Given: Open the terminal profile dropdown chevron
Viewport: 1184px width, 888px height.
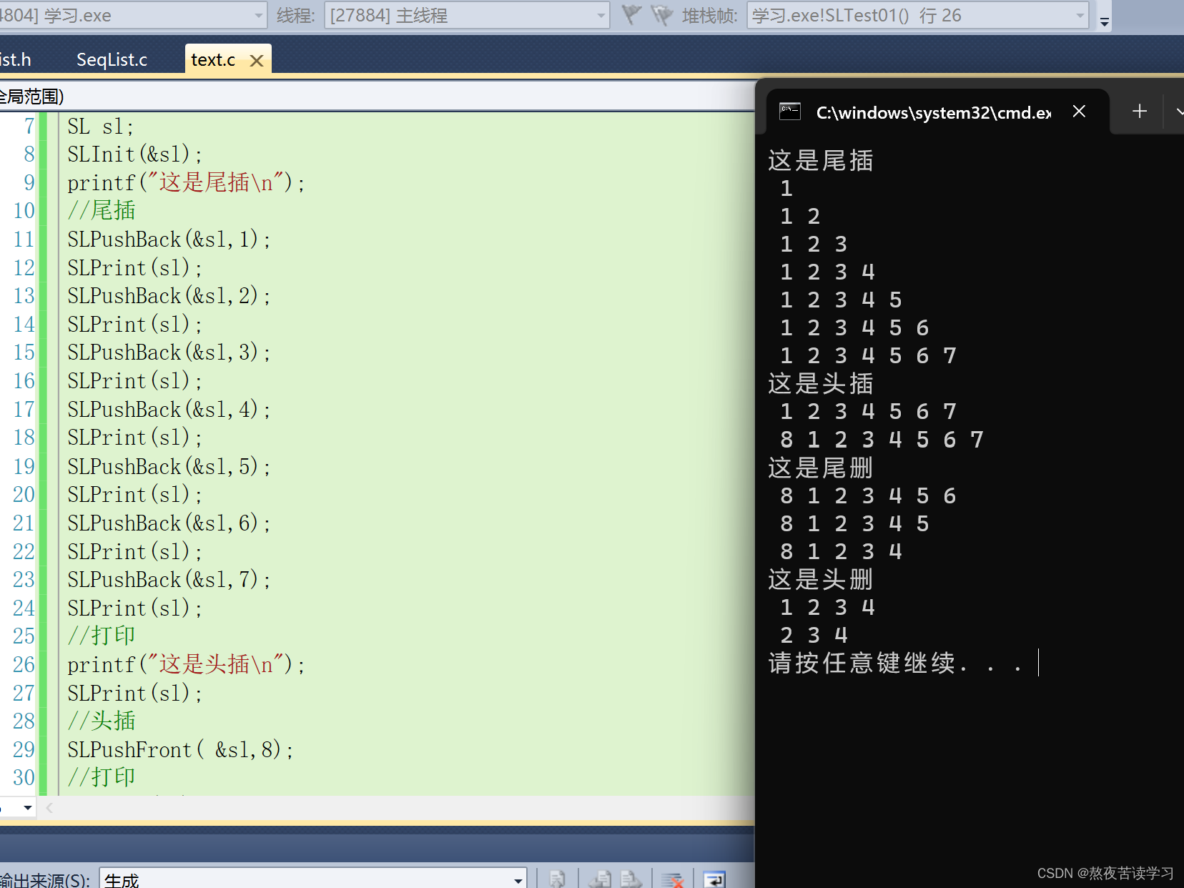Looking at the screenshot, I should [x=1179, y=112].
